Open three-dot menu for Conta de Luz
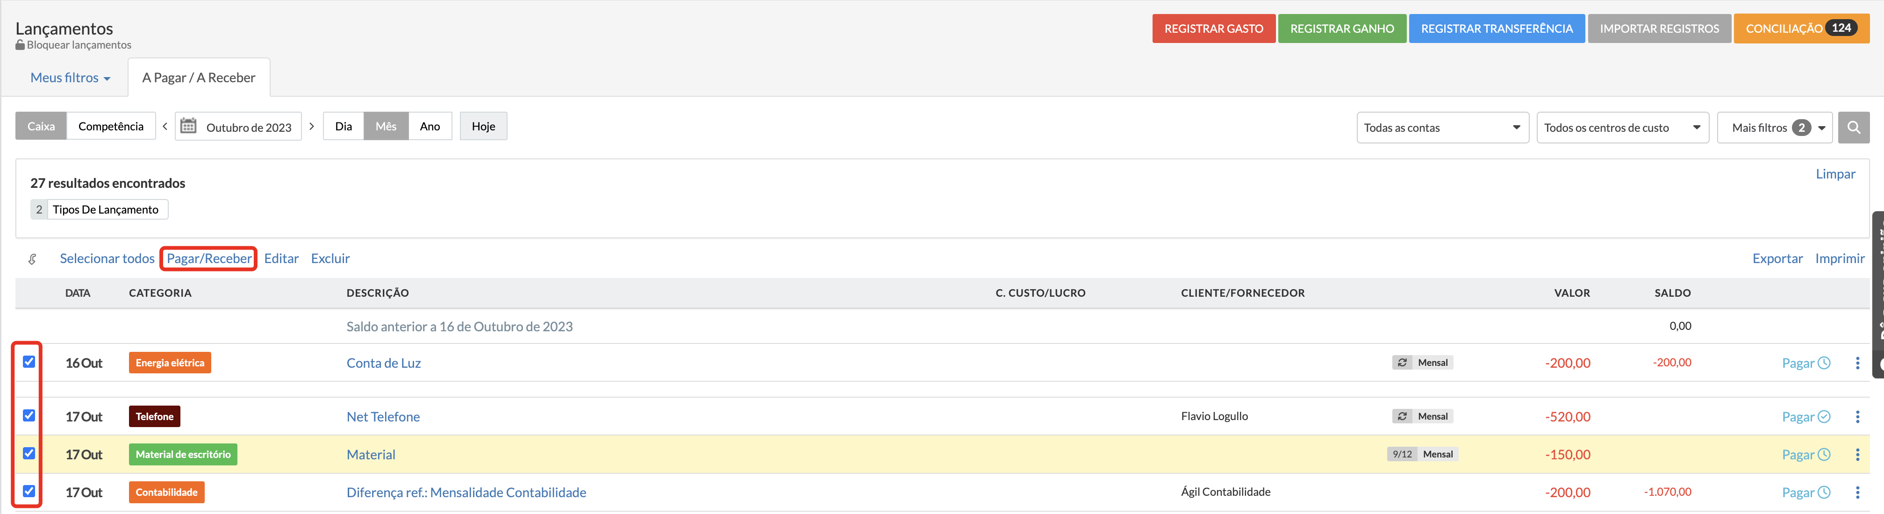1884x514 pixels. [x=1857, y=364]
